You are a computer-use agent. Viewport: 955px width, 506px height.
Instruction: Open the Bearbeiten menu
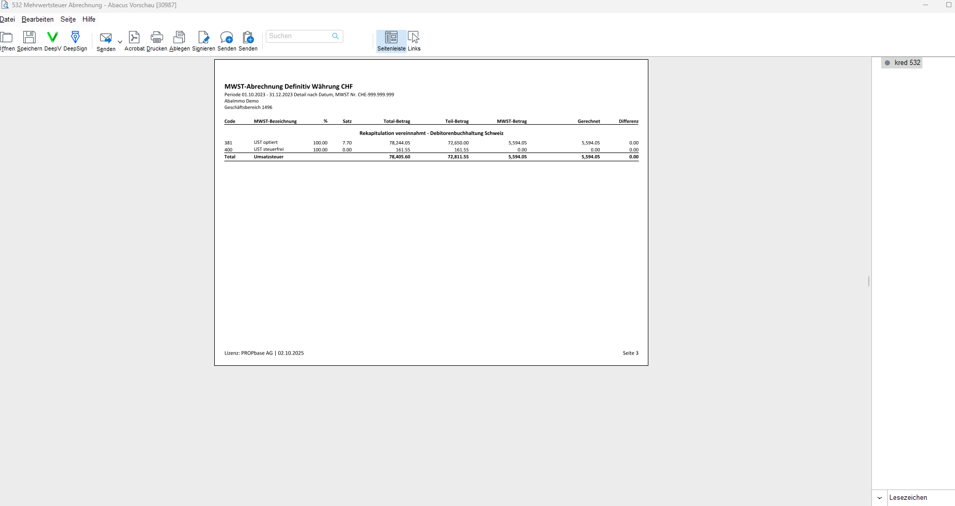click(37, 20)
